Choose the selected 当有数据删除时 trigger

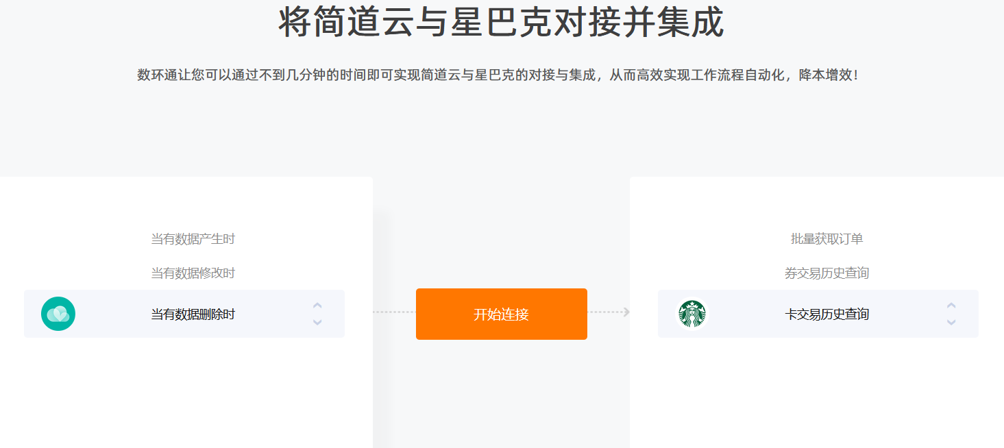(x=193, y=314)
